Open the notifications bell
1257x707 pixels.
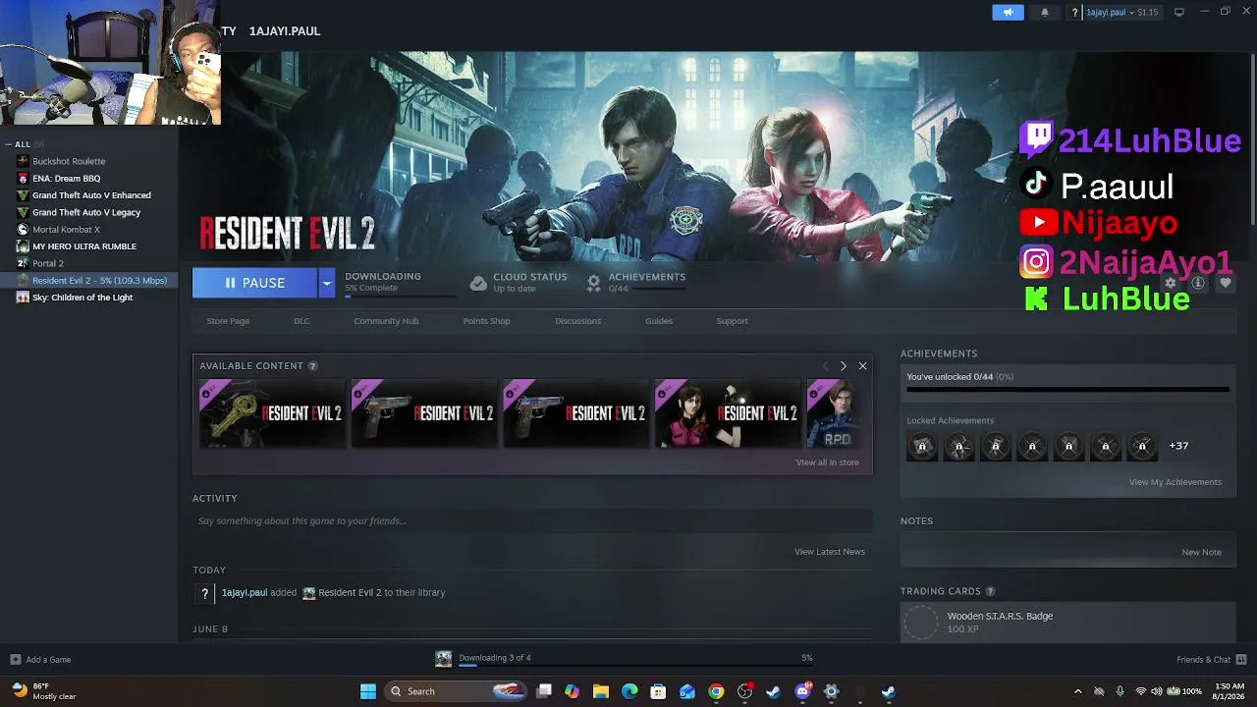point(1045,12)
